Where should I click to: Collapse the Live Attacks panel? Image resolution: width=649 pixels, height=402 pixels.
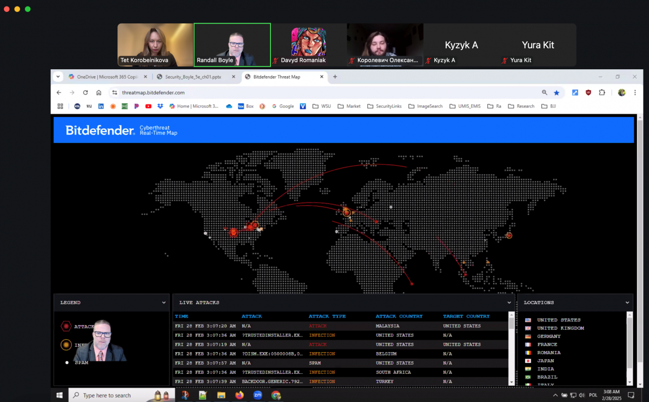[x=509, y=303]
